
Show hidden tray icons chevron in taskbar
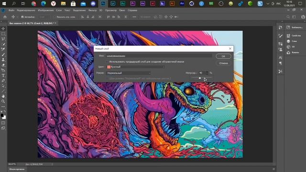(x=268, y=3)
